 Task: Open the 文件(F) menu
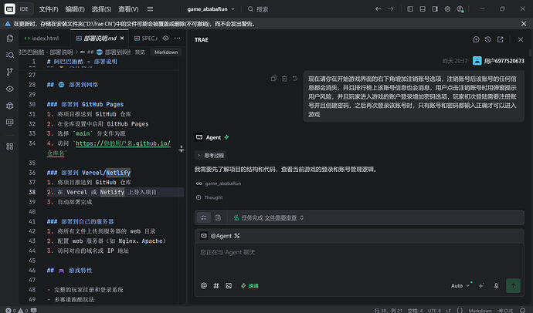[49, 9]
